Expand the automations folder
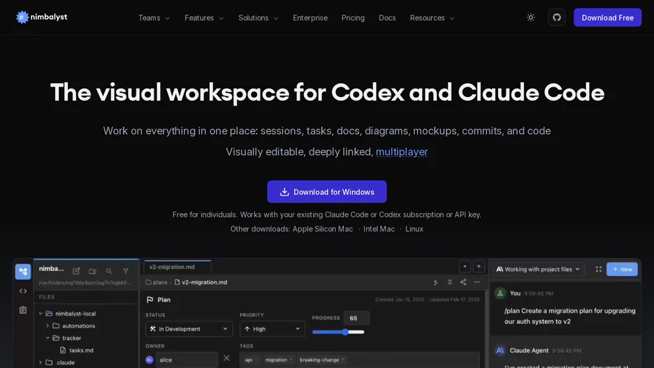 click(x=70, y=326)
